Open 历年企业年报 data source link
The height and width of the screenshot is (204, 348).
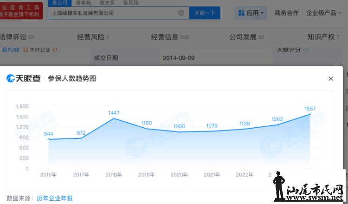[55, 198]
